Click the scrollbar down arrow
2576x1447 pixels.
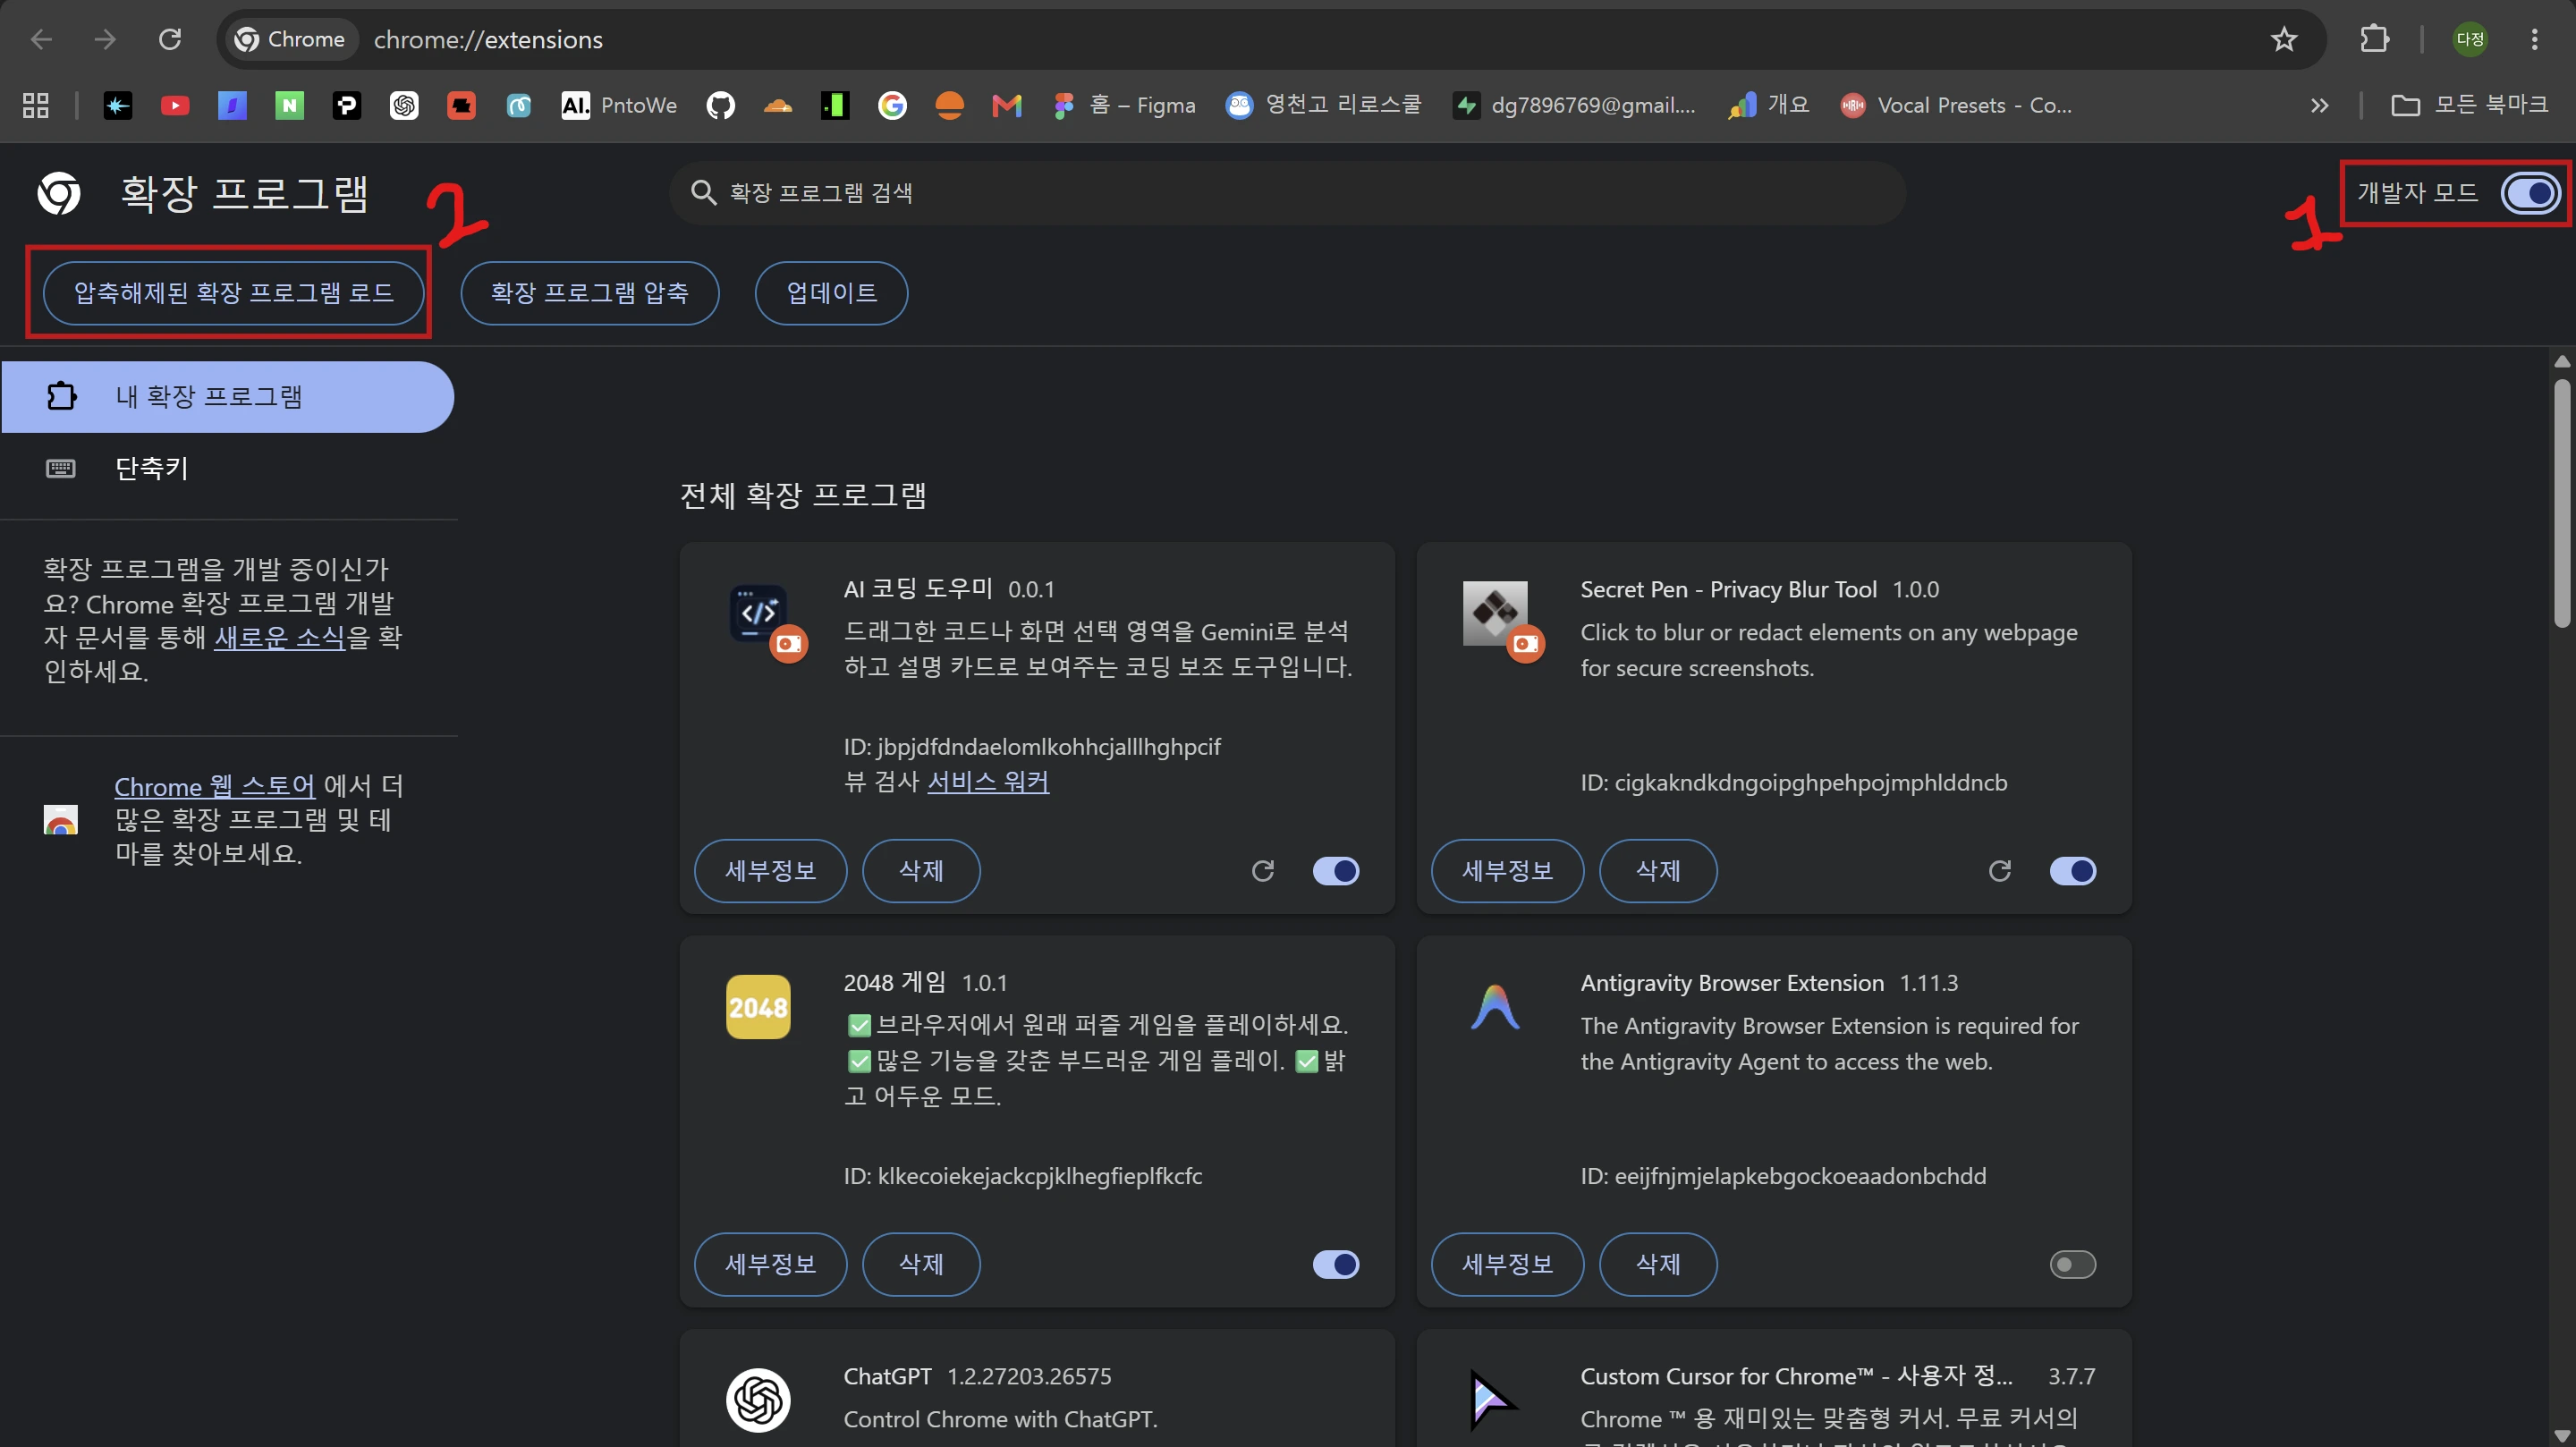2561,1436
